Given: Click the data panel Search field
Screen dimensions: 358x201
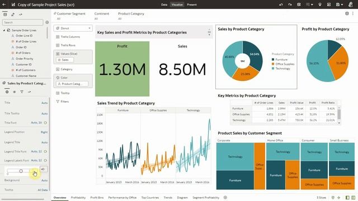Looking at the screenshot, I should (x=22, y=22).
